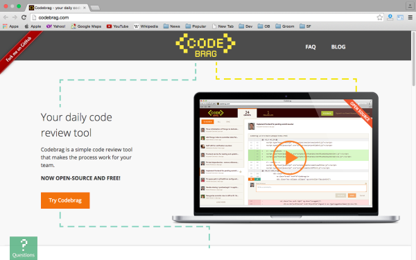Screen dimensions: 416x260
Task: Expand the Dev bookmarks folder
Action: coord(245,26)
